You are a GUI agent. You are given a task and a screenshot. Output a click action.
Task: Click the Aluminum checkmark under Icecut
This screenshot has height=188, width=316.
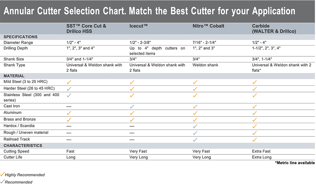132,113
